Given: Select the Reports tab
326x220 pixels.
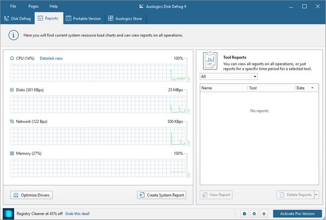Looking at the screenshot, I should point(49,18).
